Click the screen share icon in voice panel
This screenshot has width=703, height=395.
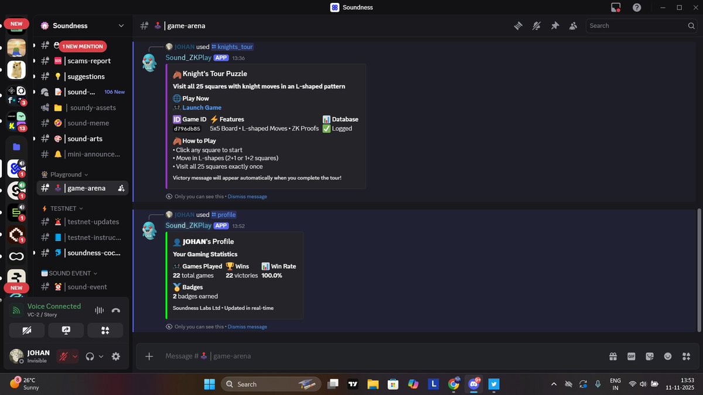[66, 330]
